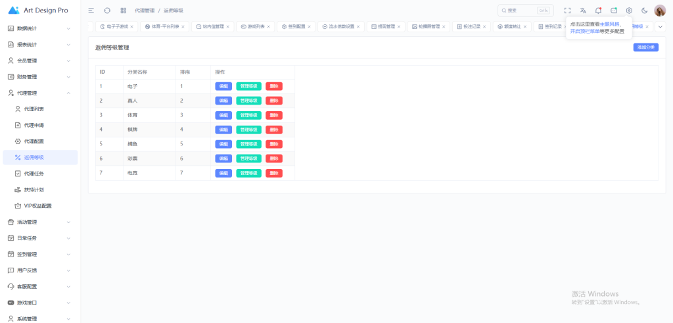Open 代理任务 in sidebar
The height and width of the screenshot is (323, 673).
(x=40, y=174)
